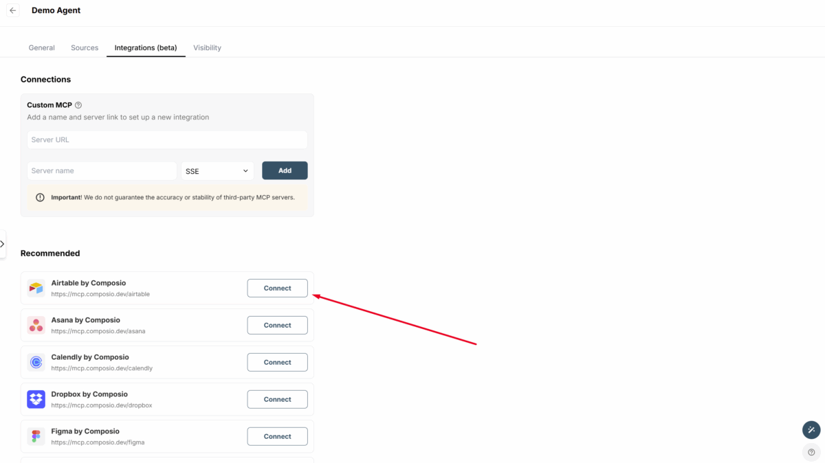Image resolution: width=825 pixels, height=463 pixels.
Task: Click the Airtable by Composio logo
Action: [36, 288]
